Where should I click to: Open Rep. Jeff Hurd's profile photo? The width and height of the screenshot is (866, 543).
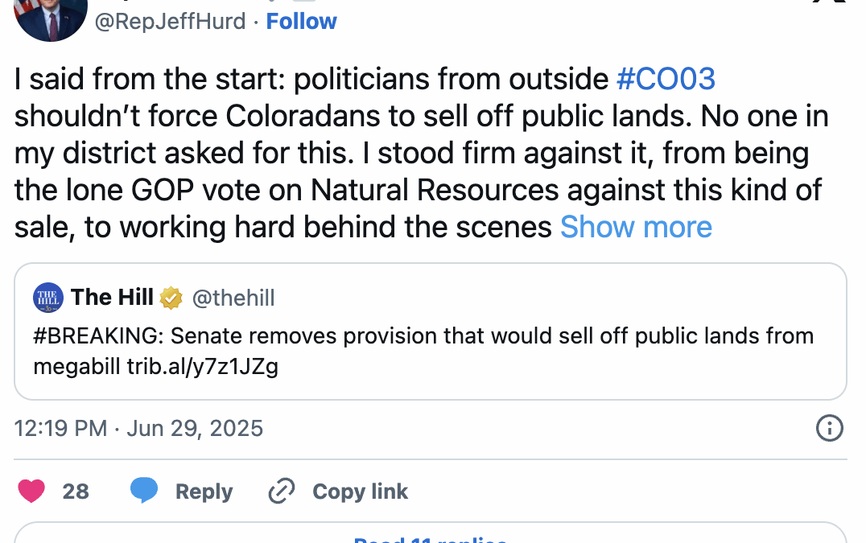(x=50, y=18)
